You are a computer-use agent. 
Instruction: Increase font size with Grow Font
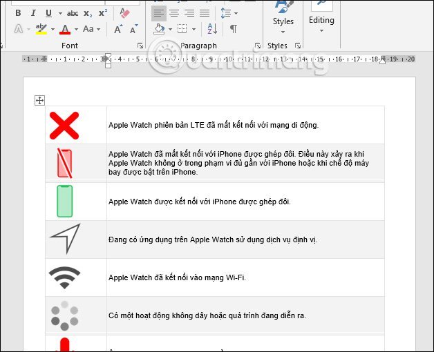pos(118,29)
